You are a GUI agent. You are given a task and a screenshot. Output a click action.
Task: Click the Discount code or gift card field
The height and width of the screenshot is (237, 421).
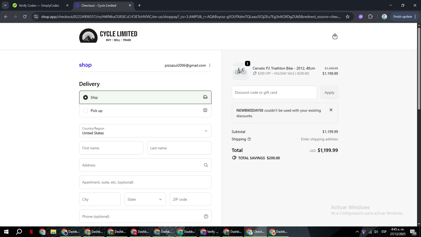pyautogui.click(x=274, y=92)
